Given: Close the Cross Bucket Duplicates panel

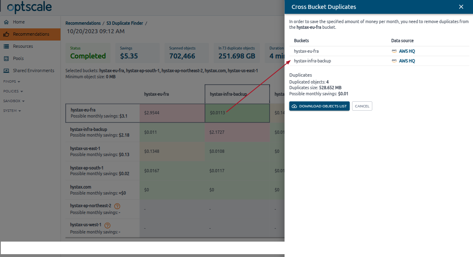Looking at the screenshot, I should [461, 6].
